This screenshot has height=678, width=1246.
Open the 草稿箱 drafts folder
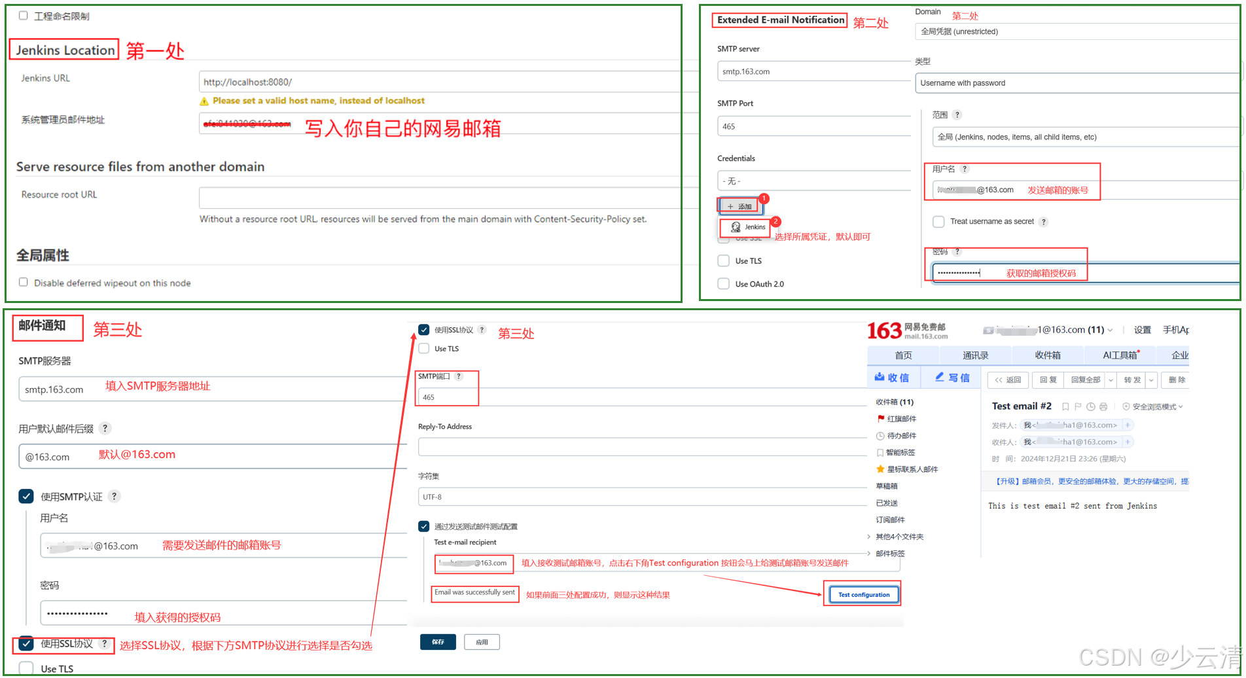(x=887, y=486)
